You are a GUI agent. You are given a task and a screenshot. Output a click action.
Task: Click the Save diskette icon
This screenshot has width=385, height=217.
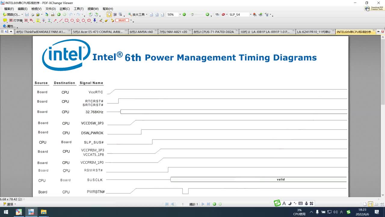click(27, 14)
